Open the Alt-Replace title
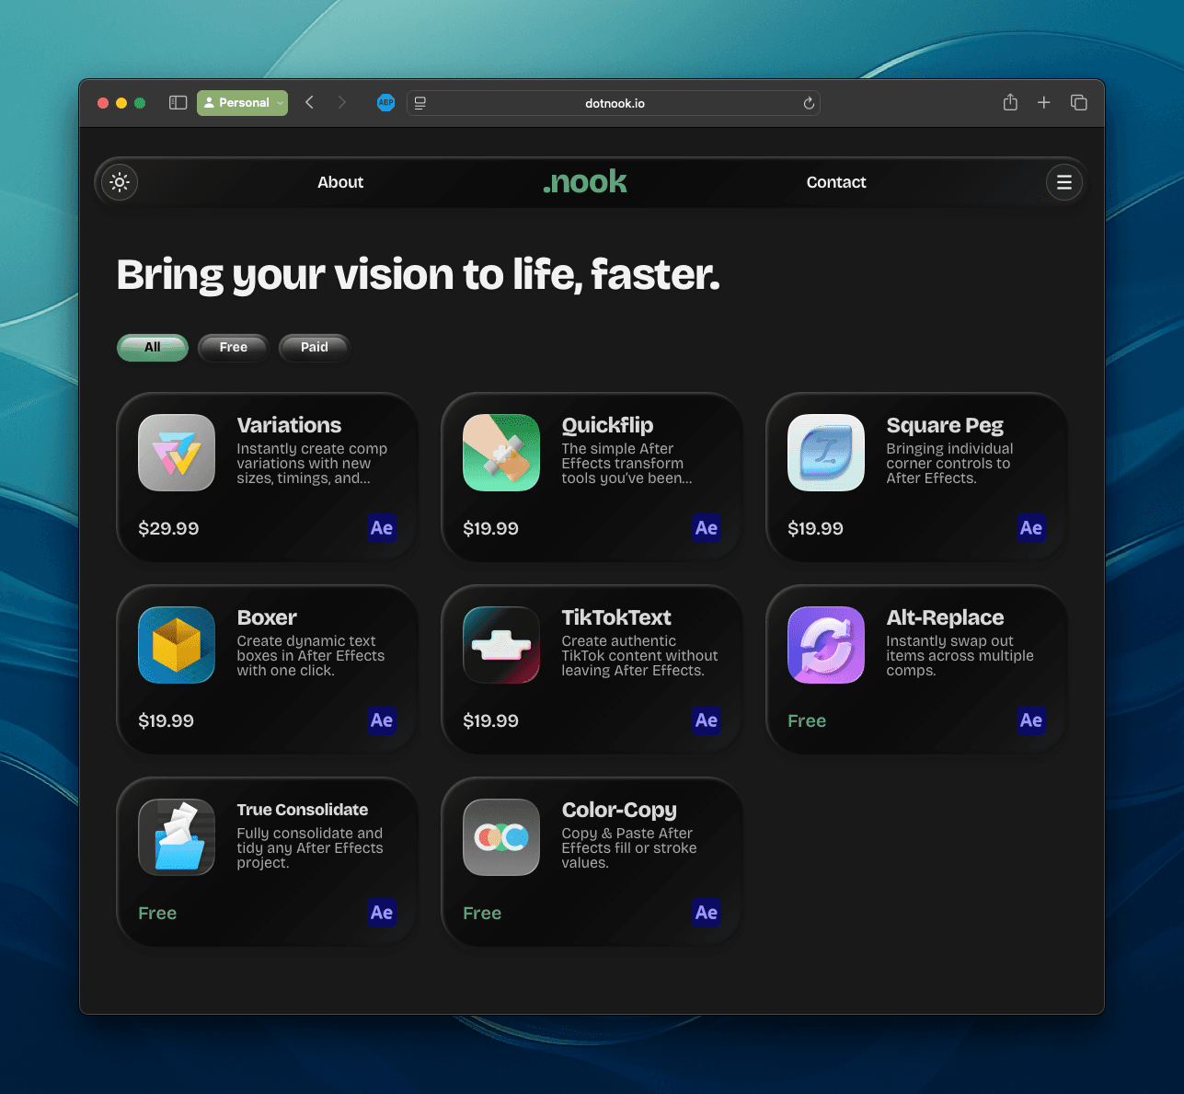The width and height of the screenshot is (1184, 1094). click(x=945, y=617)
